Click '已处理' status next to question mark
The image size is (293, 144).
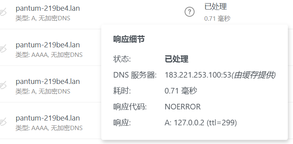(216, 6)
